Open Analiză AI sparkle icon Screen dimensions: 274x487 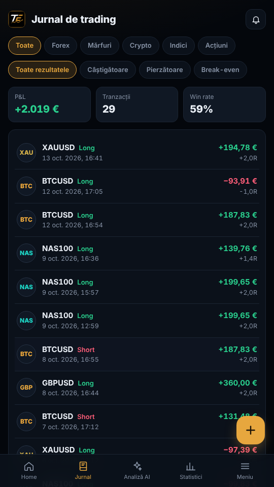click(x=137, y=466)
